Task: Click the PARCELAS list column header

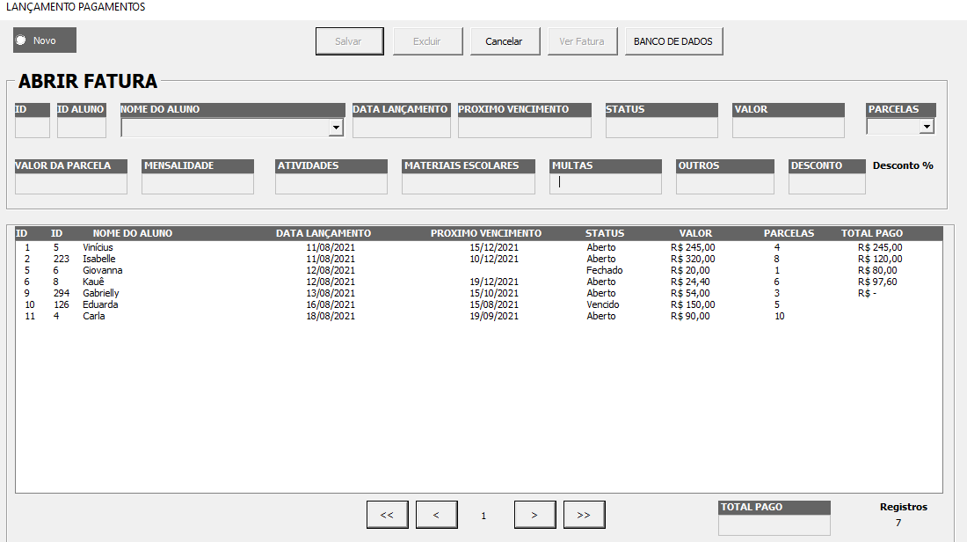Action: [789, 233]
